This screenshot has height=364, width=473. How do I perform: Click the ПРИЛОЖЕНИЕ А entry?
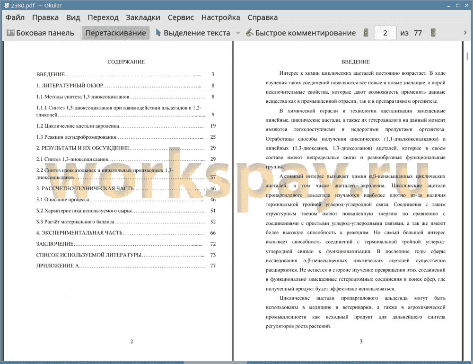126,266
